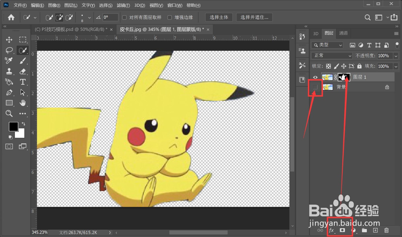Open the 选择(S) menu
The image size is (402, 237).
[x=106, y=5]
